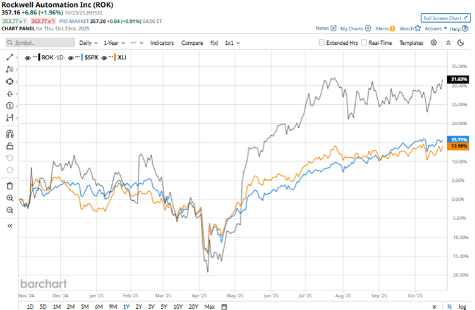Viewport: 475px width, 310px height.
Task: Open f(x) expressions menu
Action: click(x=214, y=43)
